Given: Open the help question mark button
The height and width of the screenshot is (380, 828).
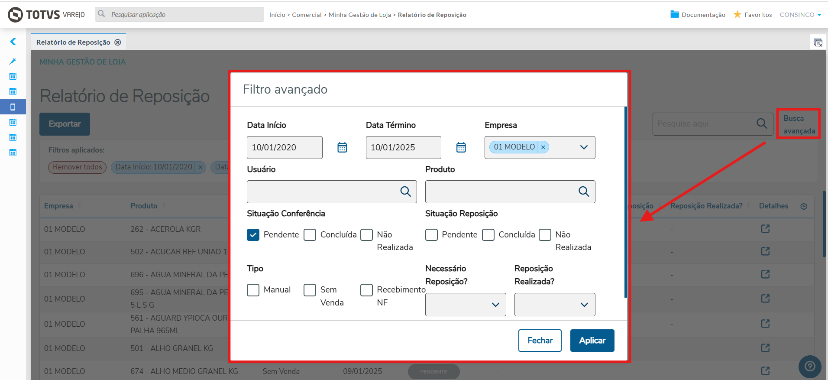Looking at the screenshot, I should click(x=809, y=367).
